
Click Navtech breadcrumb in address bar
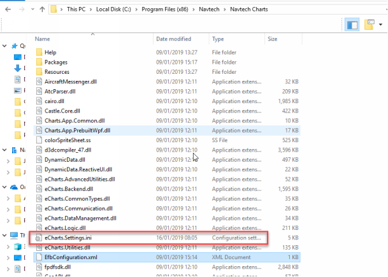(209, 10)
